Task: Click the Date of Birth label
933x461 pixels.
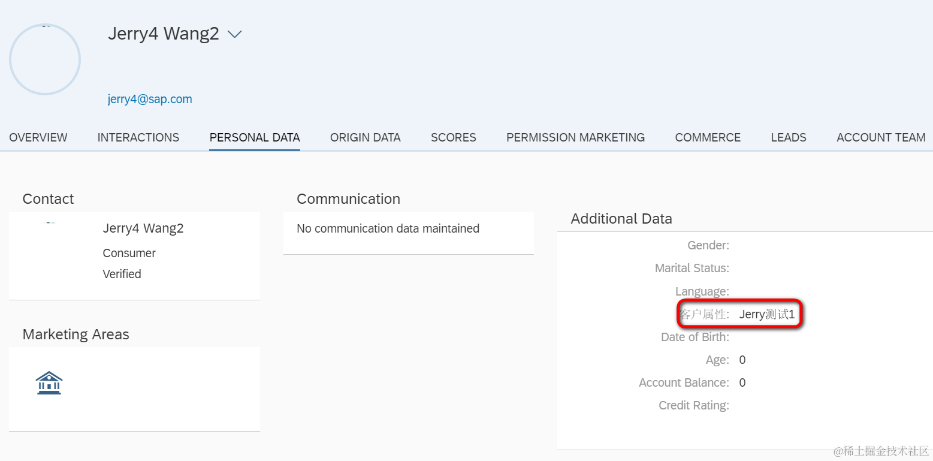Action: (695, 337)
